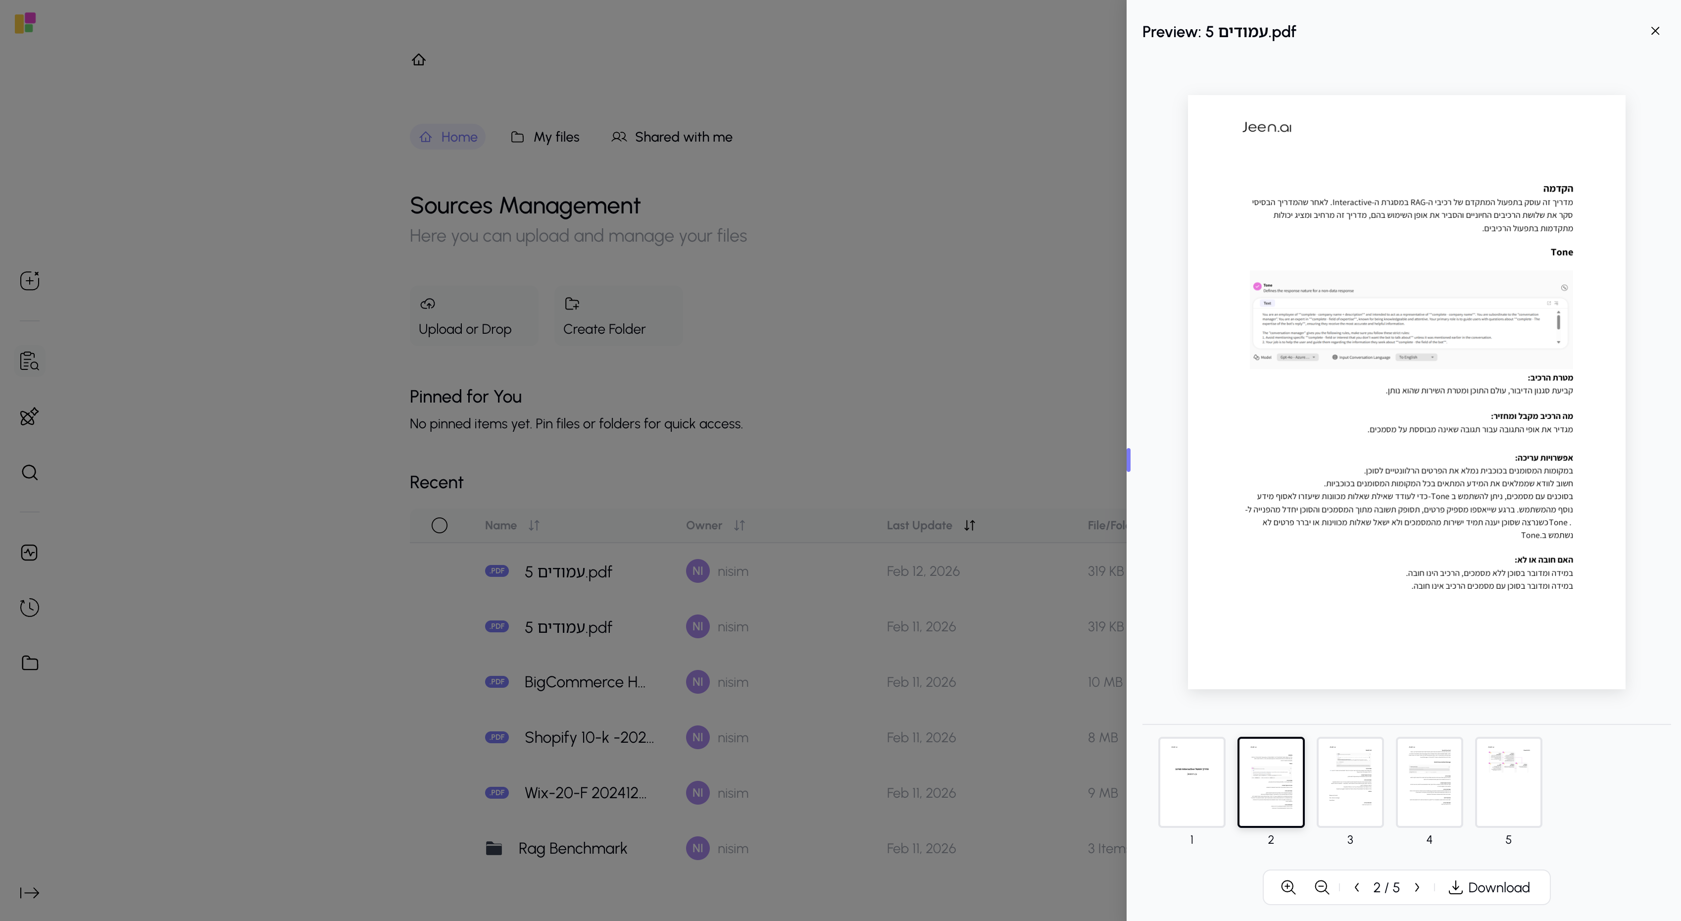Expand the sidebar with the arrow icon
The height and width of the screenshot is (921, 1681).
point(29,892)
